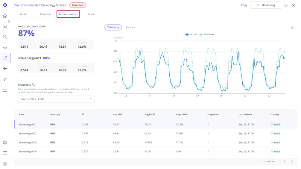Switch to the Result tab
The image size is (301, 169).
coord(23,14)
